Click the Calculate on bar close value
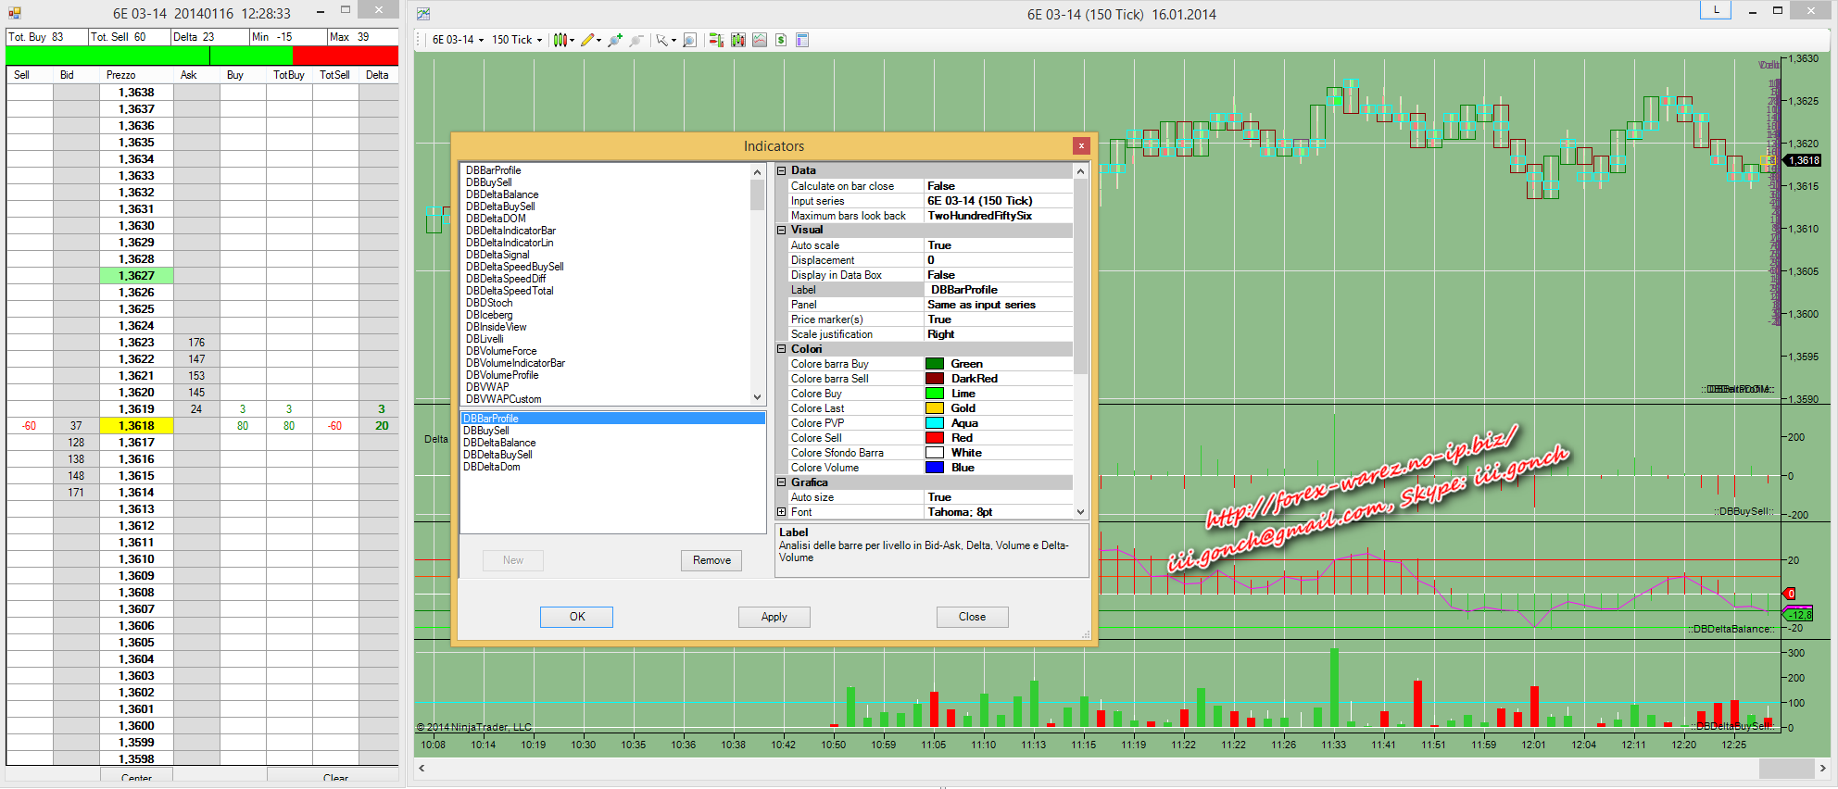 999,186
